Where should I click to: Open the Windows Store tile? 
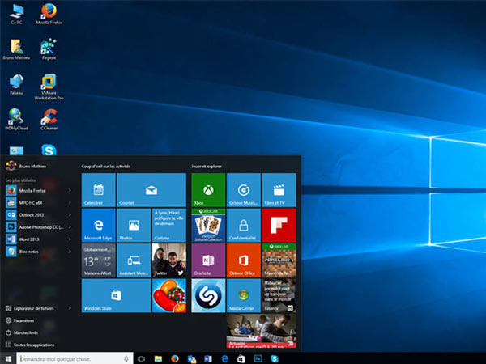116,295
